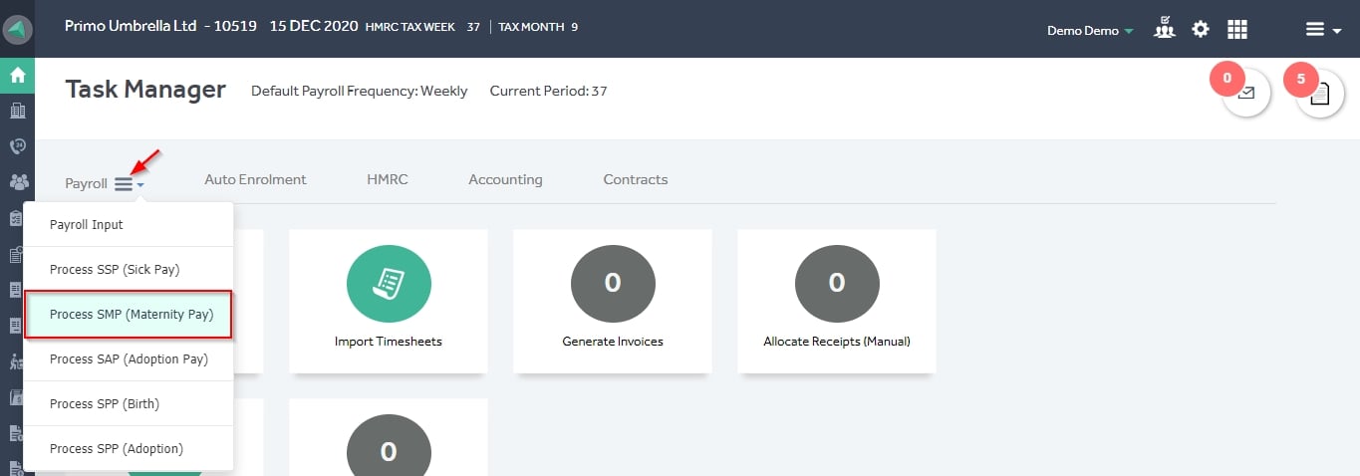
Task: Open the top-right hamburger menu dropdown
Action: coord(1324,31)
